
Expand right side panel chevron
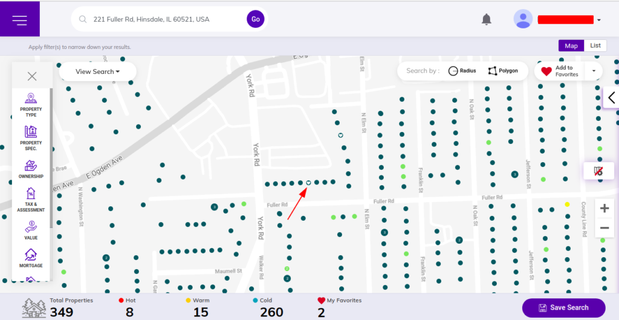click(x=612, y=97)
